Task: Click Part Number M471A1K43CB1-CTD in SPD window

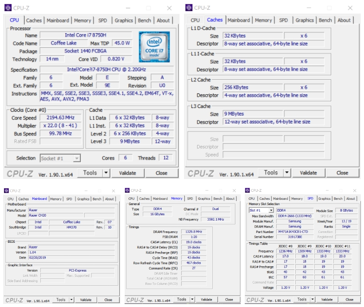Action: 294,232
